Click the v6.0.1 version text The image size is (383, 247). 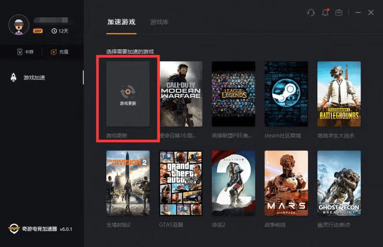[66, 229]
